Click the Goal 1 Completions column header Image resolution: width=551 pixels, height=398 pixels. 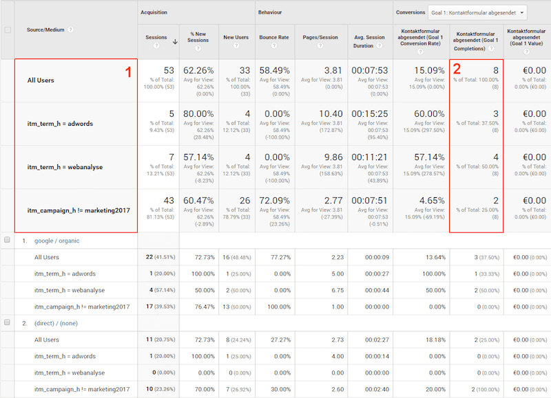(x=475, y=41)
